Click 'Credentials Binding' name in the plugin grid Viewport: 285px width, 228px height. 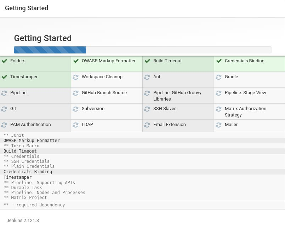(x=245, y=61)
